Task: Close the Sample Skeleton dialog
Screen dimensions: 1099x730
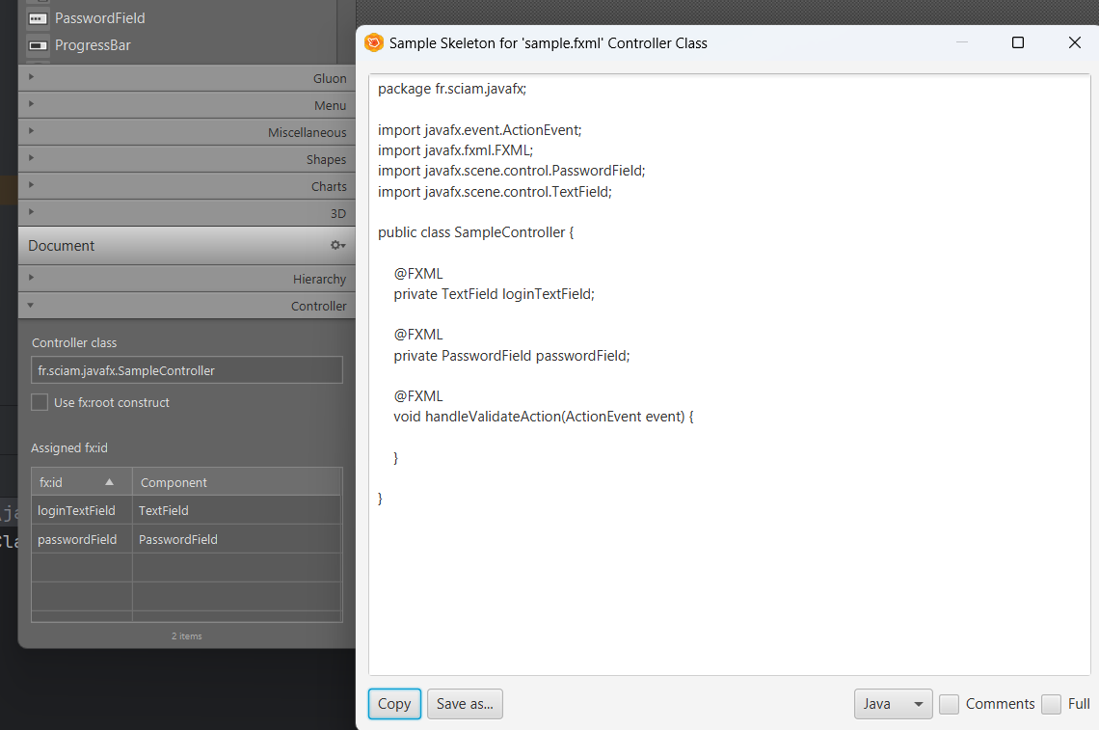Action: [x=1075, y=42]
